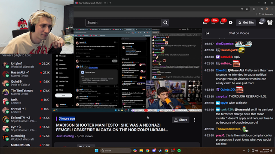
Task: Bookmark this page with the star icon
Action: (247, 9)
